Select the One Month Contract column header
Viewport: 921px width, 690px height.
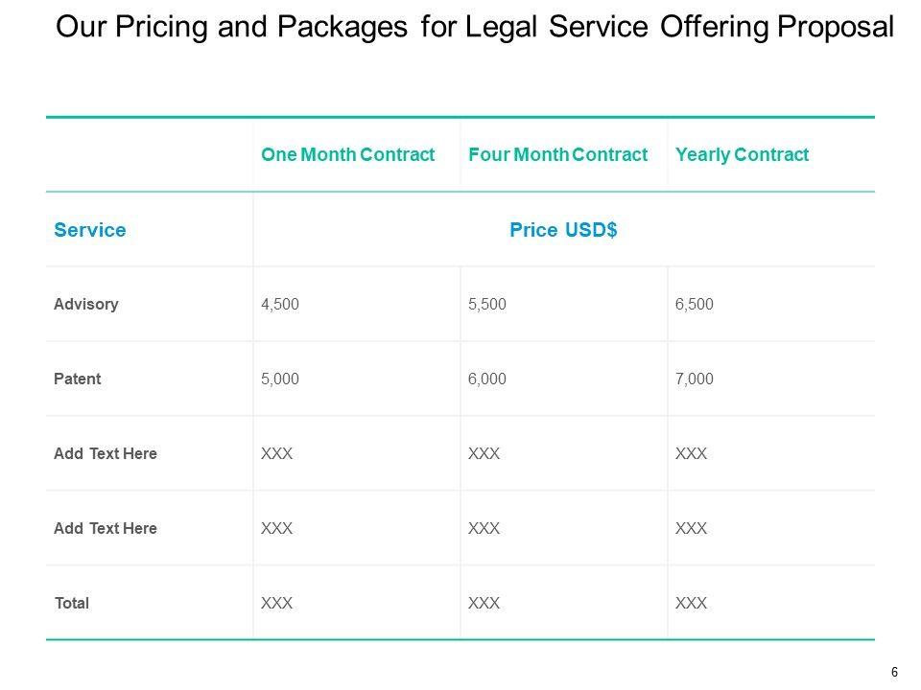click(x=348, y=154)
